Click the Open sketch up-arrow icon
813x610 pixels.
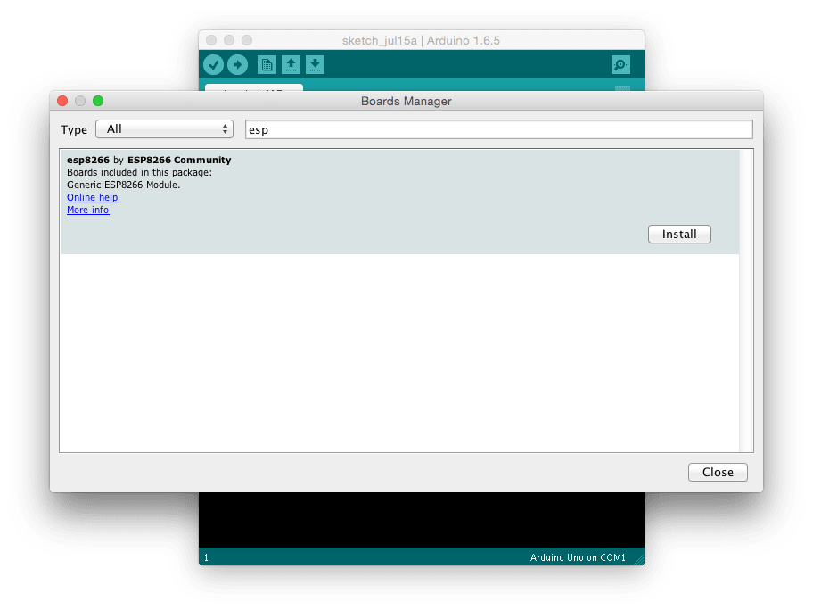291,65
